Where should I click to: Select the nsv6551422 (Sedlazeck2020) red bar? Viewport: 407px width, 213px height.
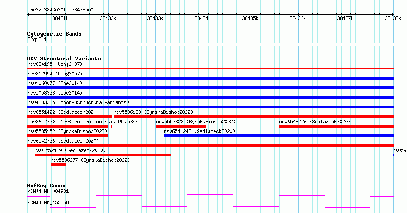(x=70, y=117)
